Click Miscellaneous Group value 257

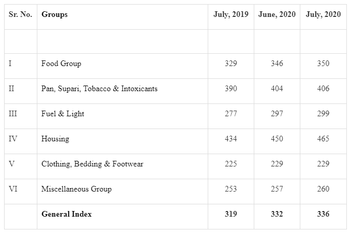coord(277,189)
